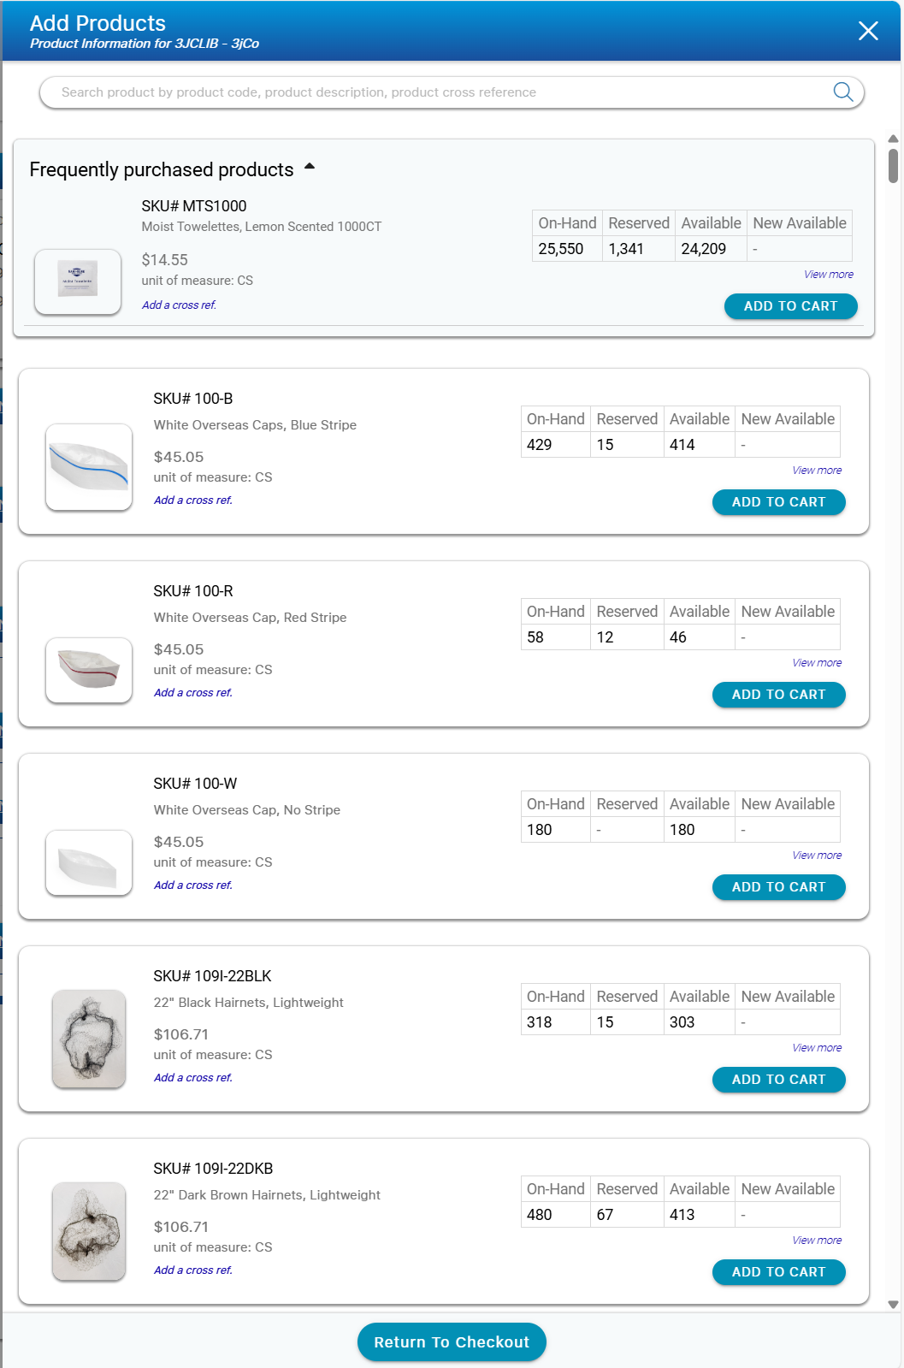This screenshot has width=904, height=1368.
Task: Add 22" Black Hairnets to cart
Action: pos(778,1080)
